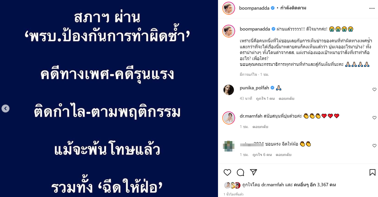The image size is (378, 197).
Task: Open the three-dot more options menu
Action: [372, 8]
